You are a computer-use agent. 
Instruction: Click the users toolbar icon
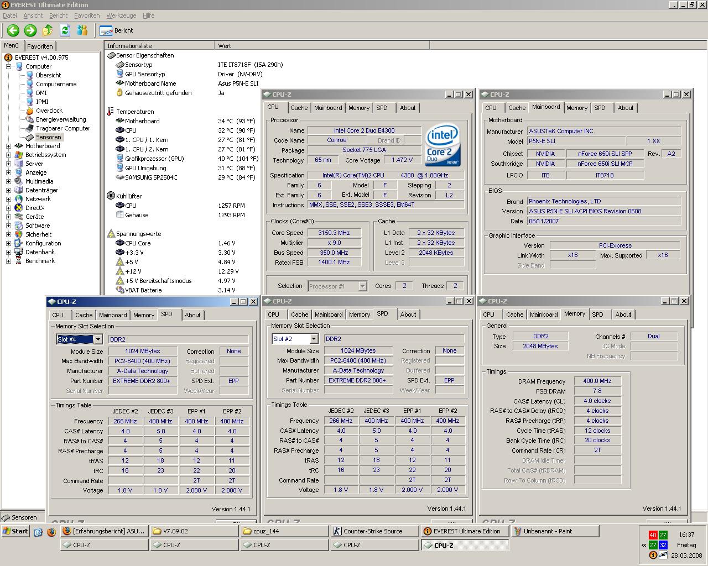click(x=82, y=30)
